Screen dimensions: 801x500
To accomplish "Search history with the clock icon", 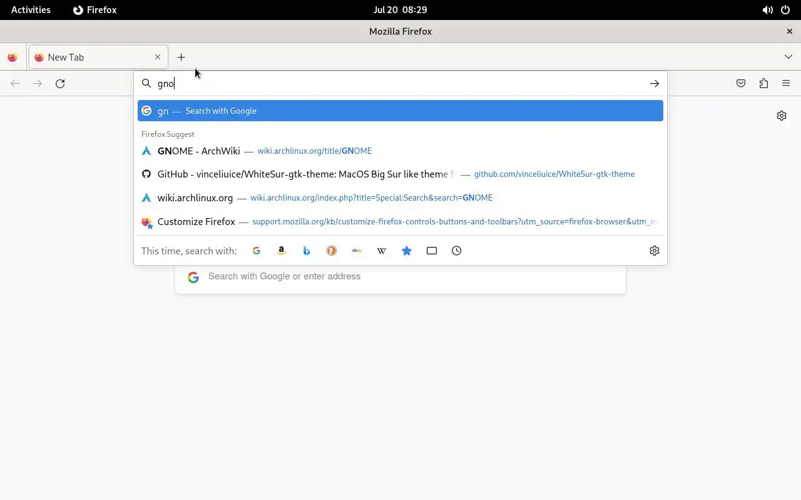I will coord(457,251).
